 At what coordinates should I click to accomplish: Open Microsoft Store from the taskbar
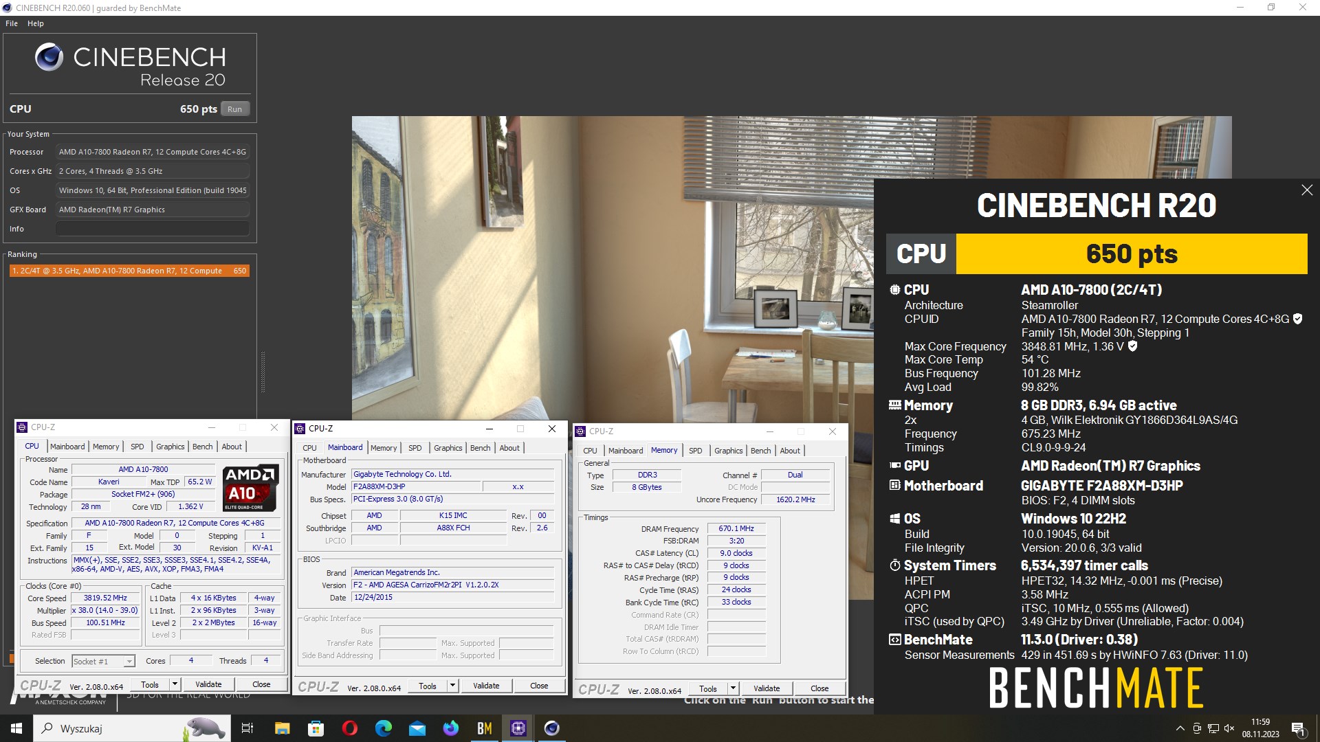tap(316, 728)
